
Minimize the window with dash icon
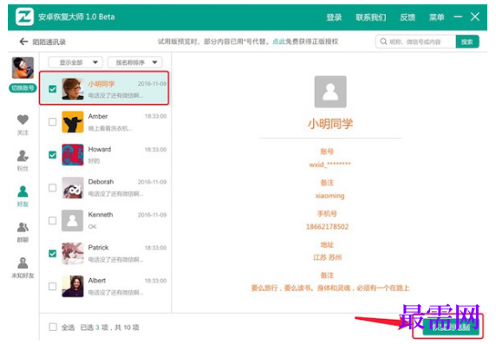[x=458, y=16]
